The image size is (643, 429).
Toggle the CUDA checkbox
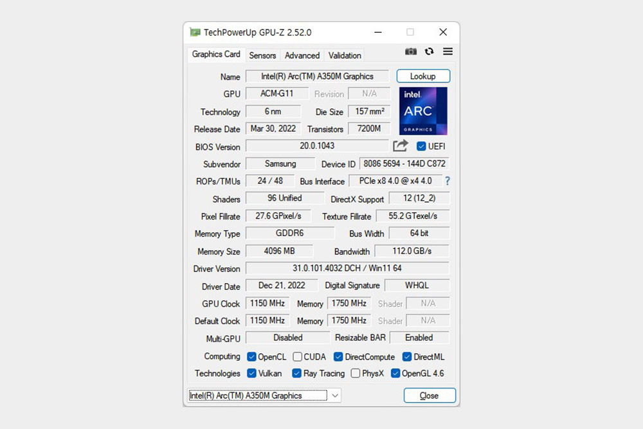297,357
